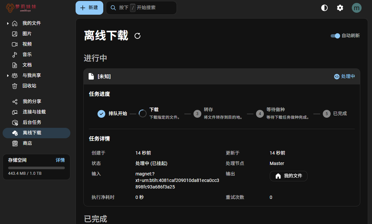Click the refresh icon beside 离线下载 title
Screen dimensions: 372x224
137,36
